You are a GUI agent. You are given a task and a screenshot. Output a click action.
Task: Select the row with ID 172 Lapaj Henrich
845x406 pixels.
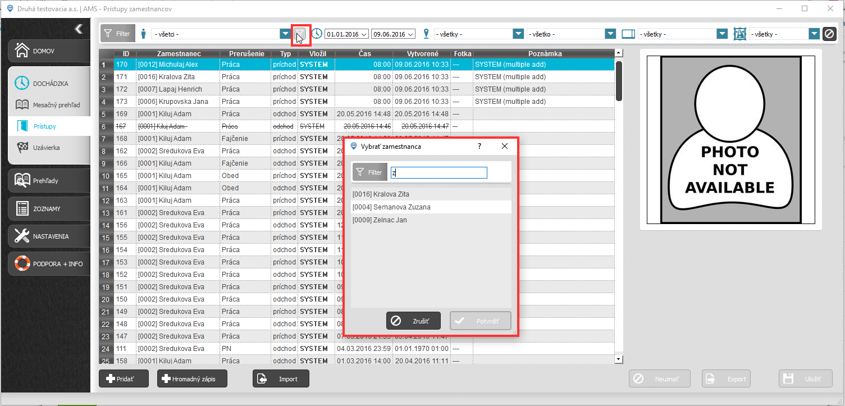tap(357, 89)
